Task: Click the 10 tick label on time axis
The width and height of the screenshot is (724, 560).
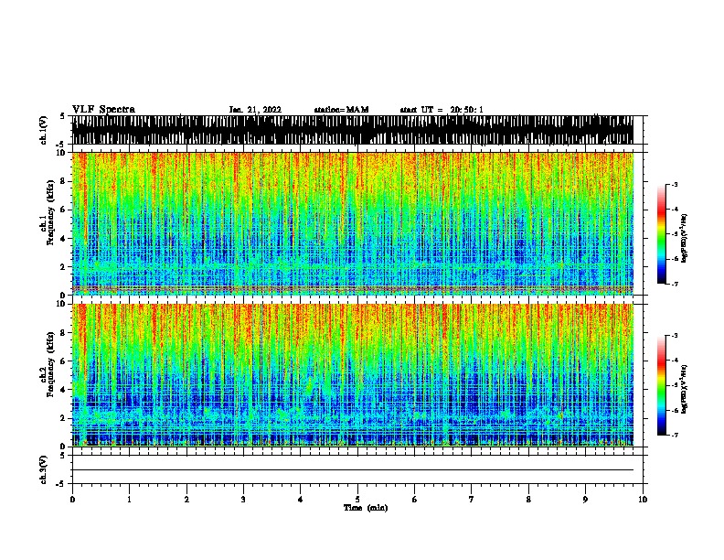Action: [643, 500]
